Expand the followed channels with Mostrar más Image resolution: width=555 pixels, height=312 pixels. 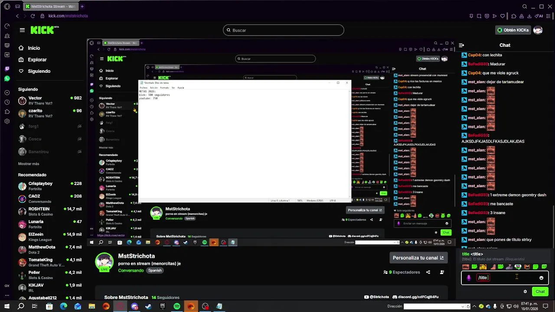[29, 164]
